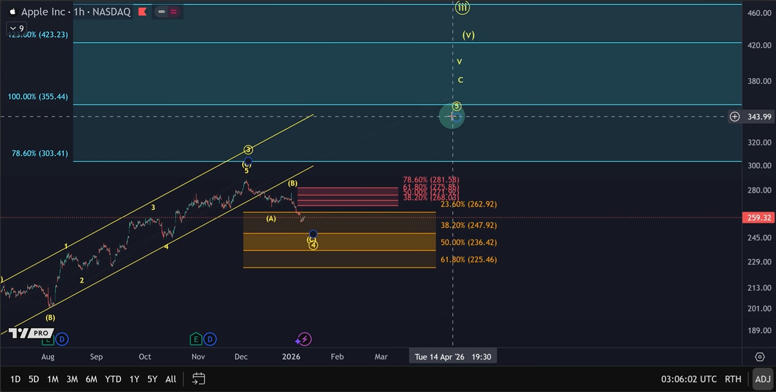Viewport: 776px width, 392px height.
Task: Click the plus icon beside price 343.99
Action: pos(734,116)
